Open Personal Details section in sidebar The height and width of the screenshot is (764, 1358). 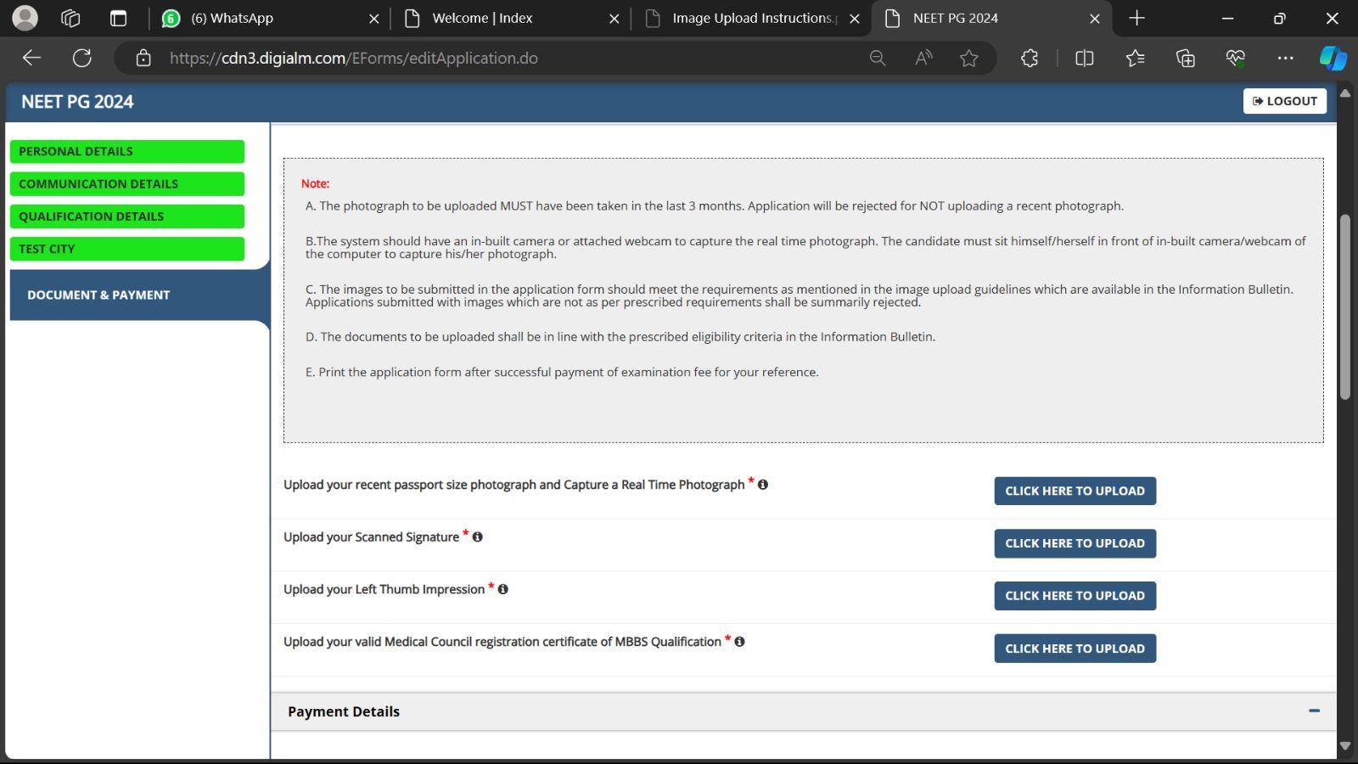(x=127, y=151)
